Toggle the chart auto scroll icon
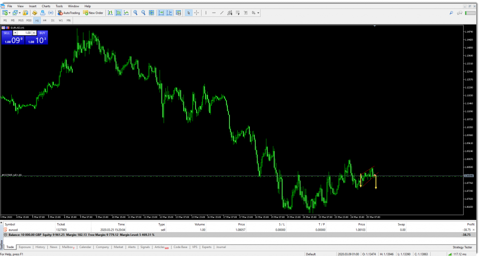480x256 pixels. click(161, 13)
